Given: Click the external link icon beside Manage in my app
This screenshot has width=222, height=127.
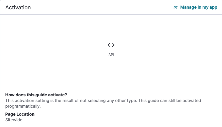Looking at the screenshot, I should [176, 7].
